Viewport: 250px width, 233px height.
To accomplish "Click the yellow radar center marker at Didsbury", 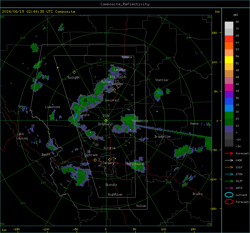I will click(x=106, y=121).
